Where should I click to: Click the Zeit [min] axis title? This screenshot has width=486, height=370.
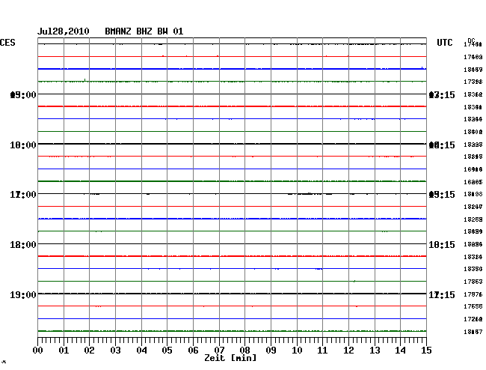(x=230, y=358)
